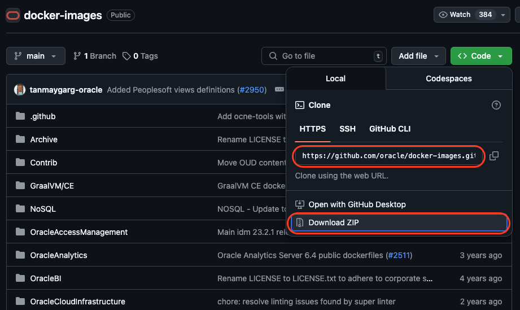520x310 pixels.
Task: Click the OracleAnalytics folder icon
Action: point(20,255)
